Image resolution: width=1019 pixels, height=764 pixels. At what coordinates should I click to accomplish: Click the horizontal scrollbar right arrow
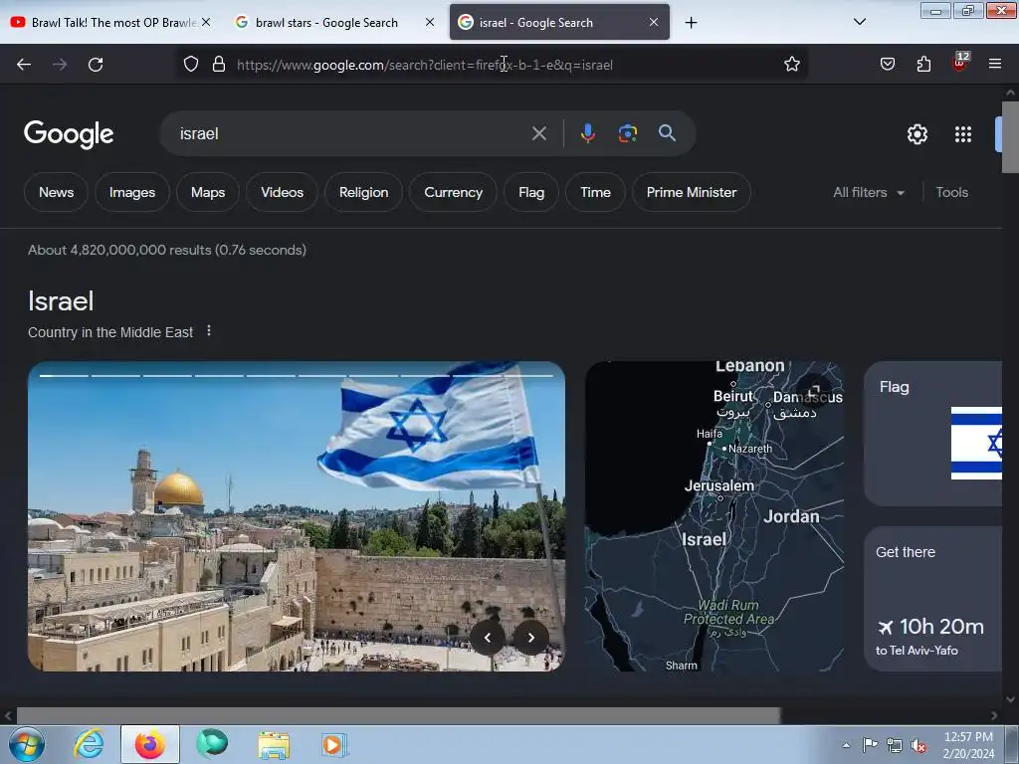point(994,715)
